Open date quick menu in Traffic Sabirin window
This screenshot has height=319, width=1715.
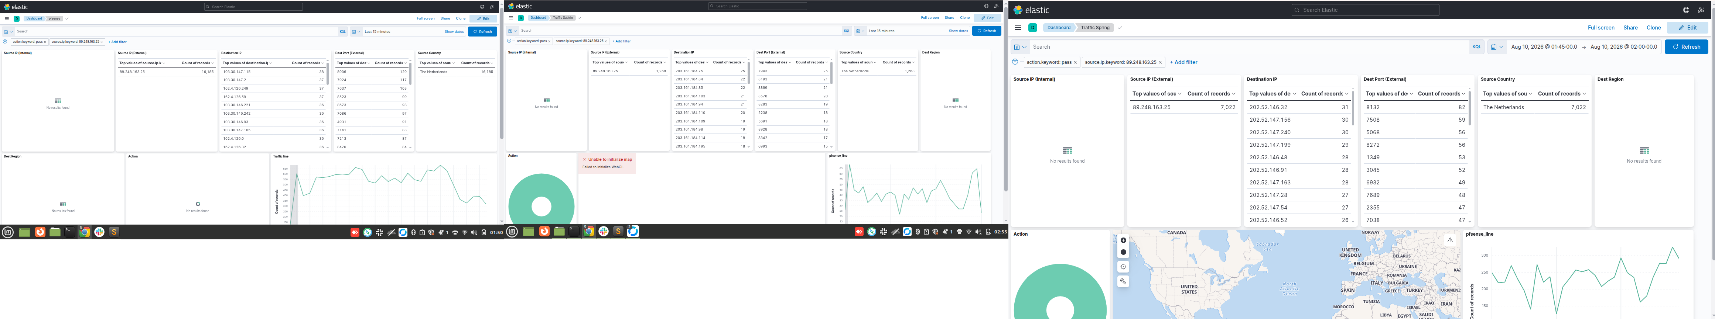(860, 31)
